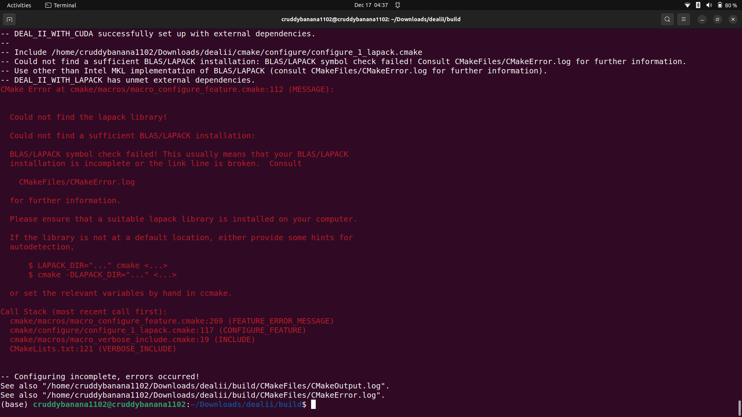Close the terminal window

[733, 19]
